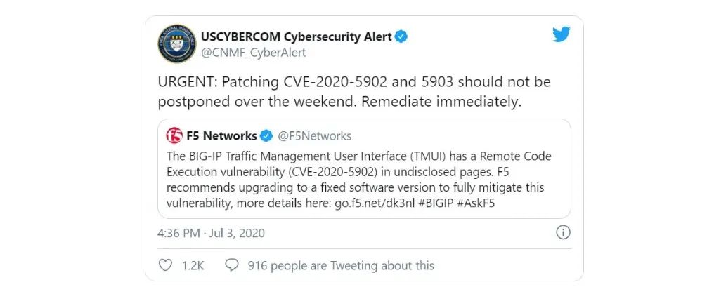Click the F5 Networks red logo
This screenshot has width=714, height=294.
(174, 135)
